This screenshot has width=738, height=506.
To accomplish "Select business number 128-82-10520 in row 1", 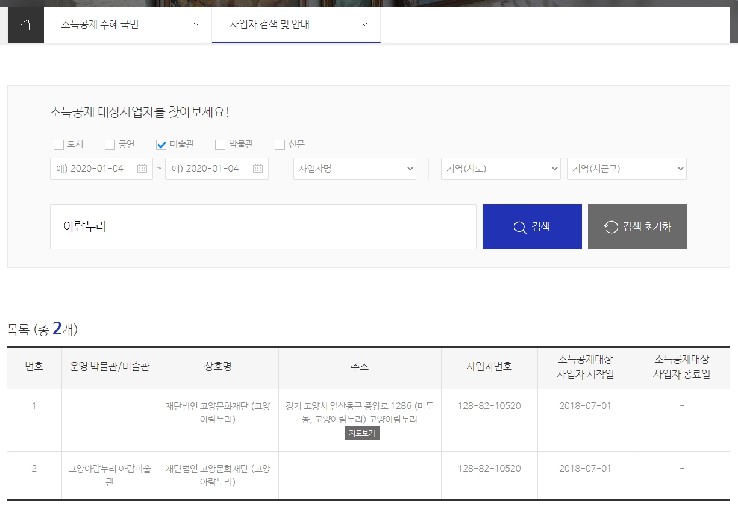I will [489, 406].
